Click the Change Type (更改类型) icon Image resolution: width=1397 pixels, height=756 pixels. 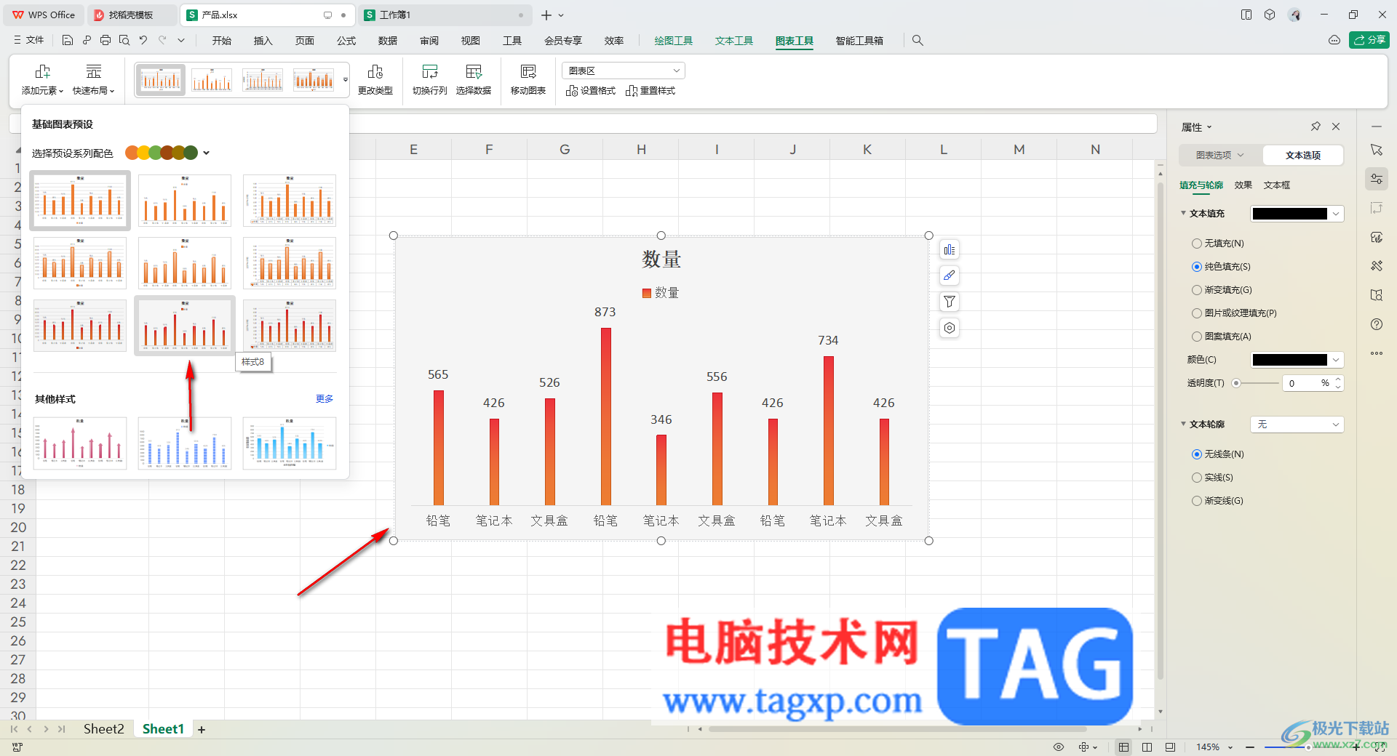375,71
